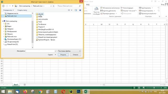Screen dimensions: 168x94
Task: Select the Лист1 sheet tab
Action: click(16, 85)
